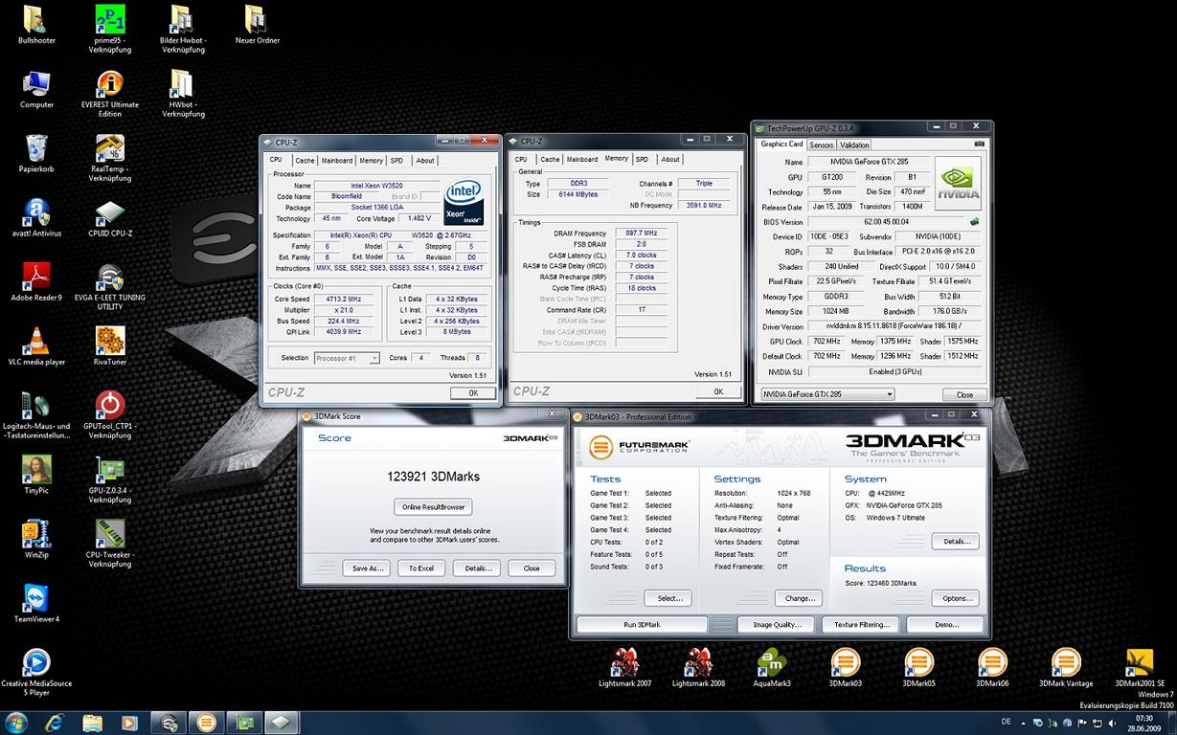Launch CPUID CPU-Z desktop icon
The width and height of the screenshot is (1177, 735).
(x=110, y=212)
